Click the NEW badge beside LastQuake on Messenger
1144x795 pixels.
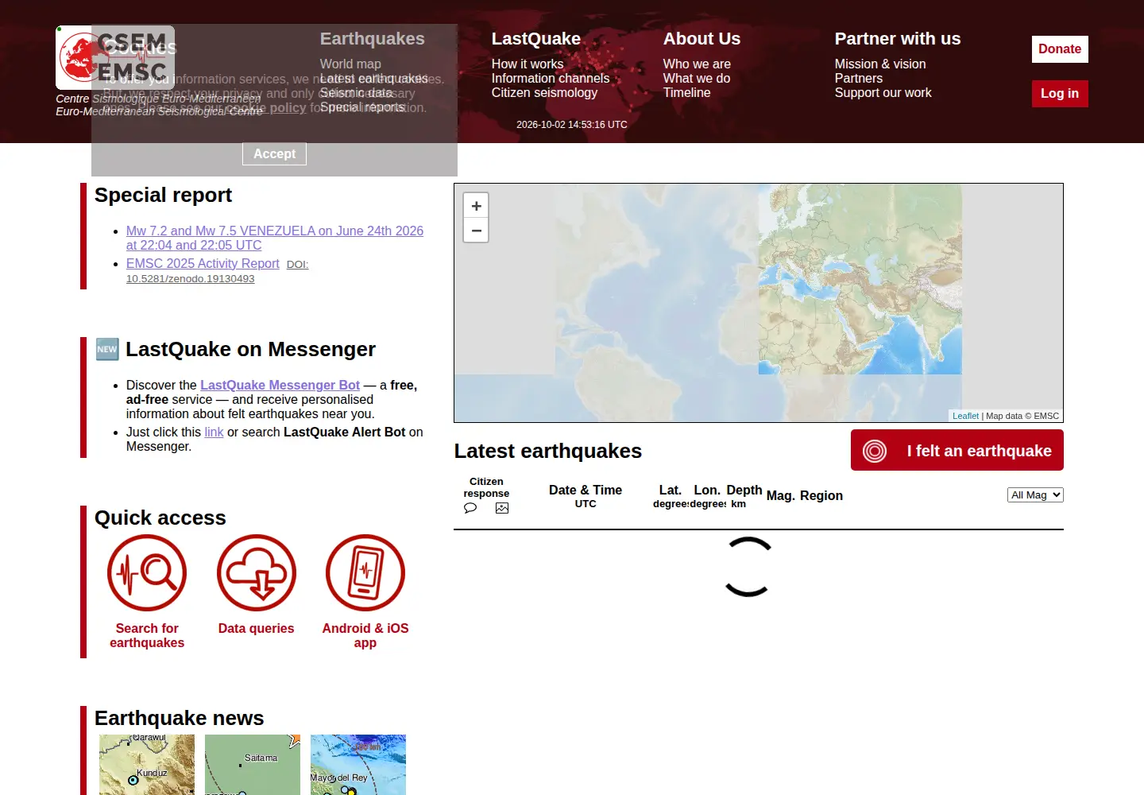click(107, 349)
